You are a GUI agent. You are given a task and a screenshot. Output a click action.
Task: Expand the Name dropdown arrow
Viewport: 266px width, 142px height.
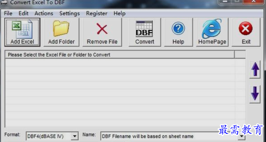(241, 137)
